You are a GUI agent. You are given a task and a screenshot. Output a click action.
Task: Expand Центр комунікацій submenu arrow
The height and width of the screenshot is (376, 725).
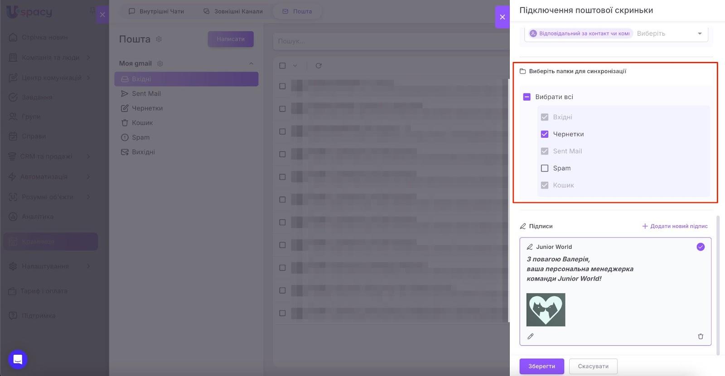[x=88, y=78]
